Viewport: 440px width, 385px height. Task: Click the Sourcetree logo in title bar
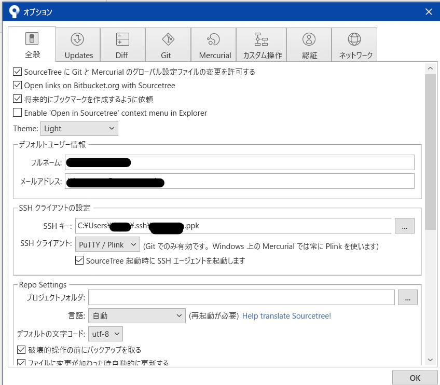pos(14,11)
